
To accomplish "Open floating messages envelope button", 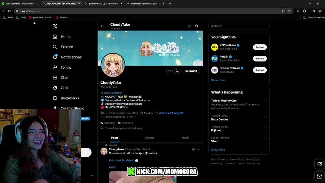I will 319,176.
